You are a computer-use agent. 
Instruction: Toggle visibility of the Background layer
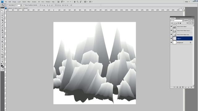pos(171,43)
